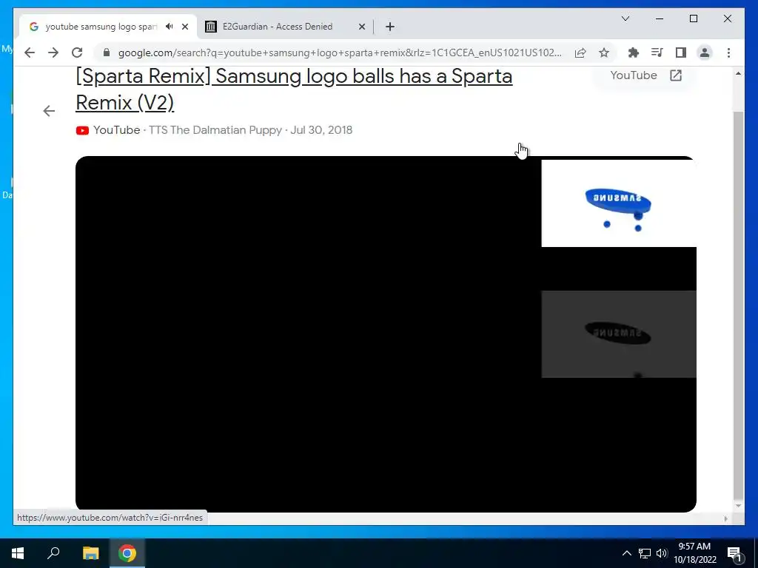Click the blue Samsung logo video frame

click(x=618, y=203)
